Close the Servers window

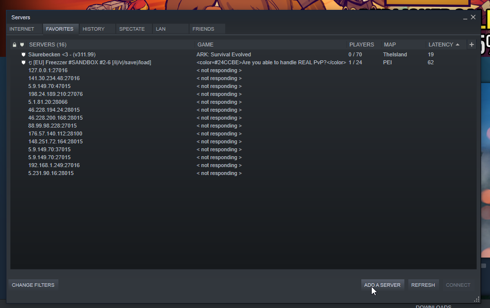[473, 17]
